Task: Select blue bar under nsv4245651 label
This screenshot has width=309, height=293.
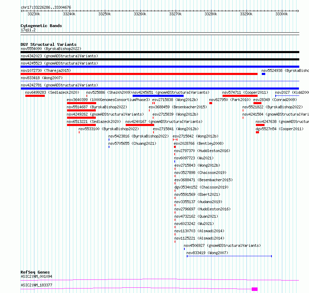Action: click(x=158, y=96)
